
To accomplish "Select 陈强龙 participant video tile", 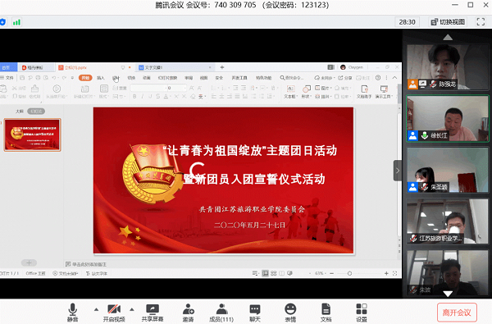I will point(448,67).
